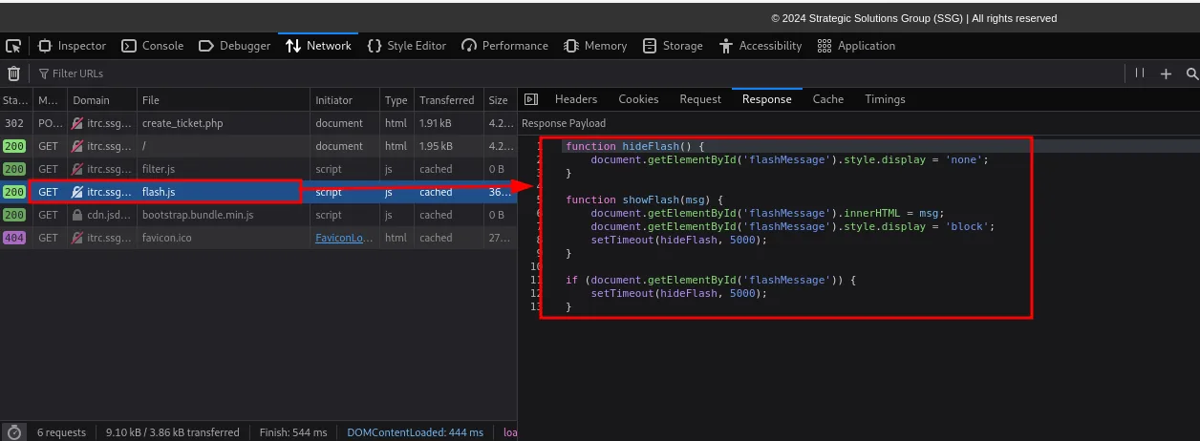
Task: Click the Style Editor braces icon
Action: [x=375, y=46]
